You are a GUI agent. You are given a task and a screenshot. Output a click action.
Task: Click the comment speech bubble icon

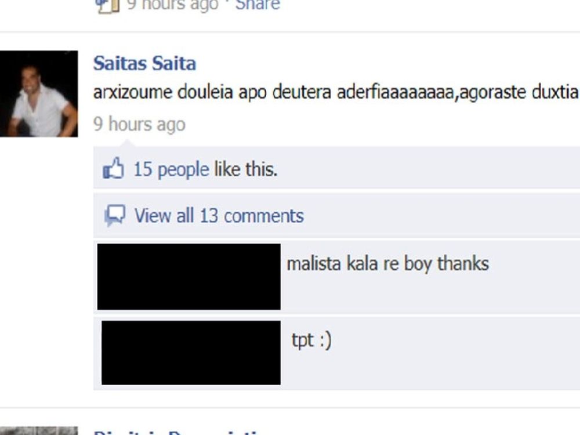[115, 215]
